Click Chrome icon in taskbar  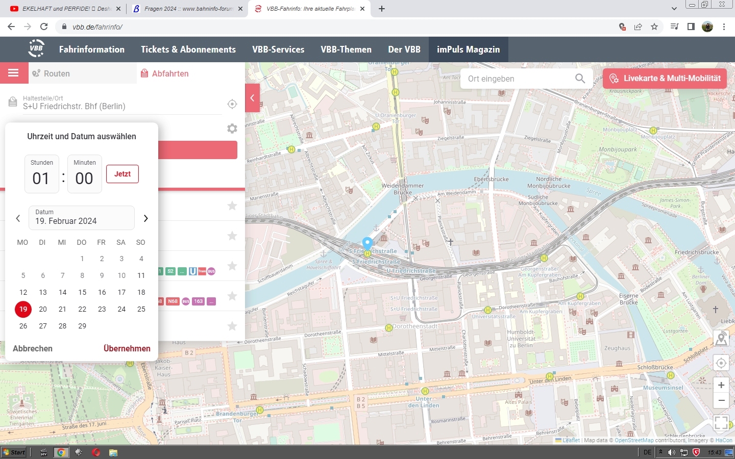(x=61, y=452)
